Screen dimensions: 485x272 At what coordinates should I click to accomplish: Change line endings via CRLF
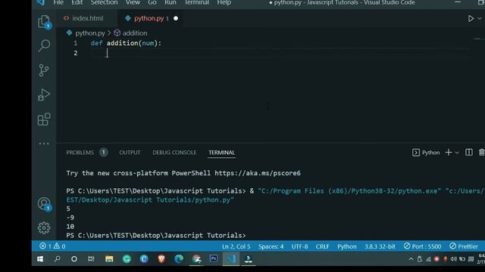[x=322, y=246]
